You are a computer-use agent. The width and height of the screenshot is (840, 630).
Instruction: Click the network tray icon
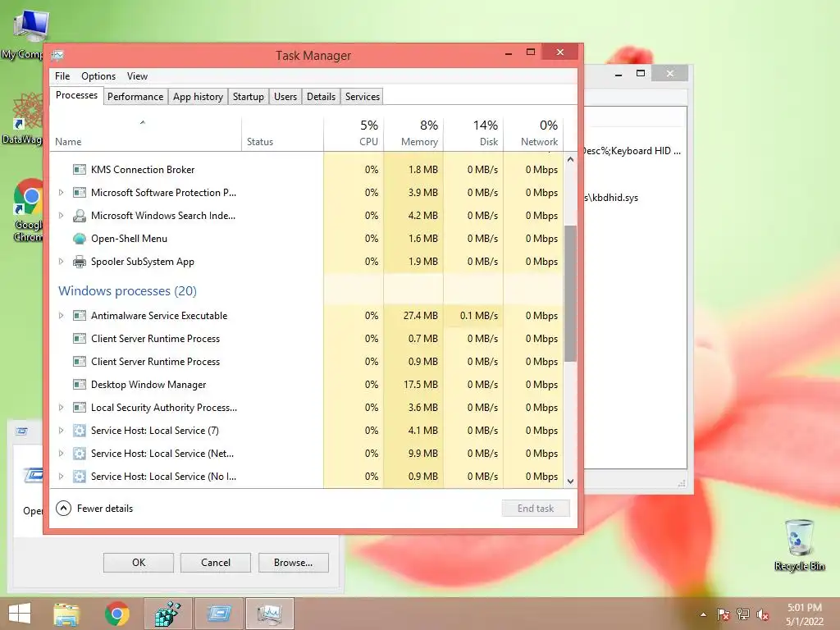(x=743, y=614)
